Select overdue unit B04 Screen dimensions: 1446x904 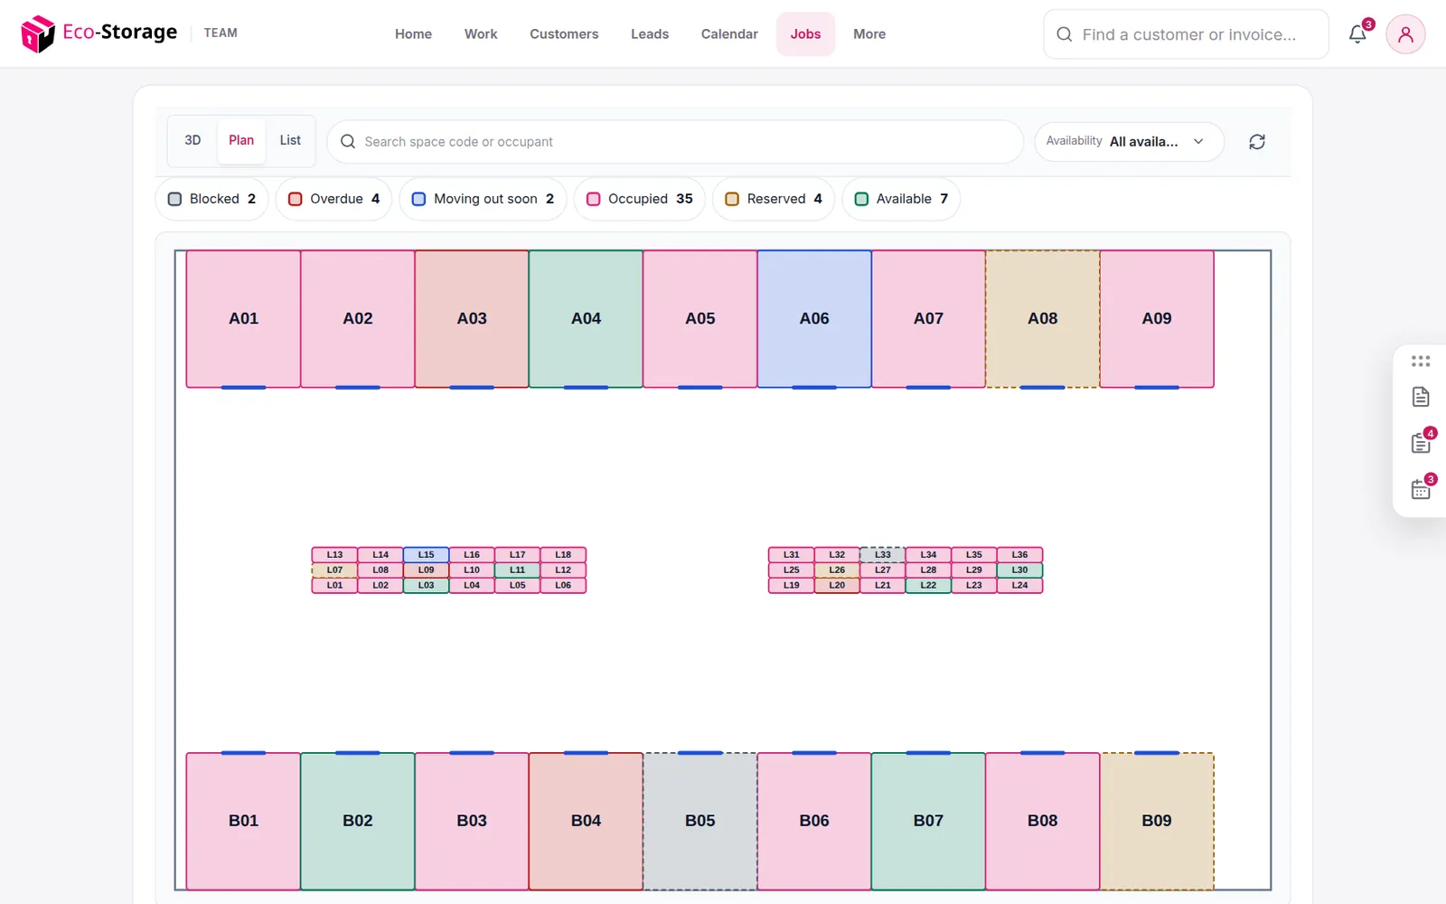coord(586,821)
